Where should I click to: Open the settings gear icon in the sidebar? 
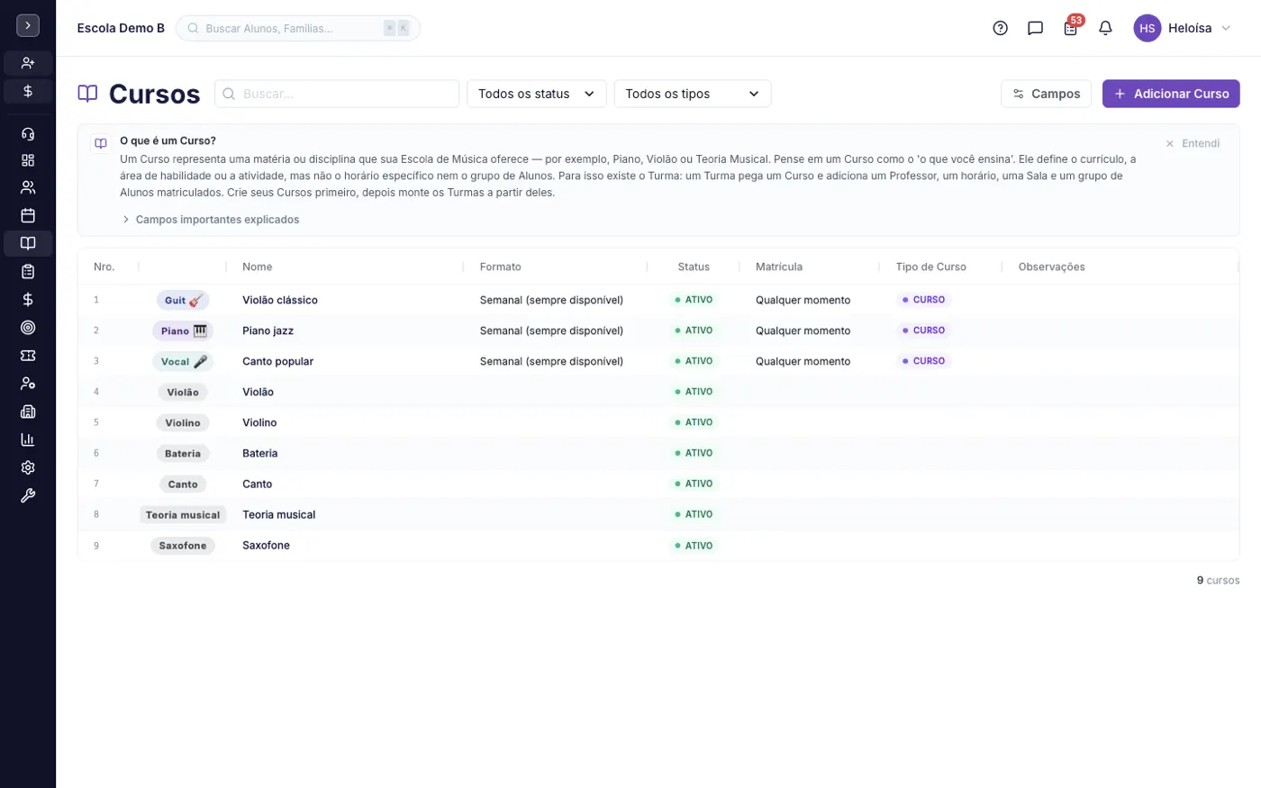[x=28, y=467]
